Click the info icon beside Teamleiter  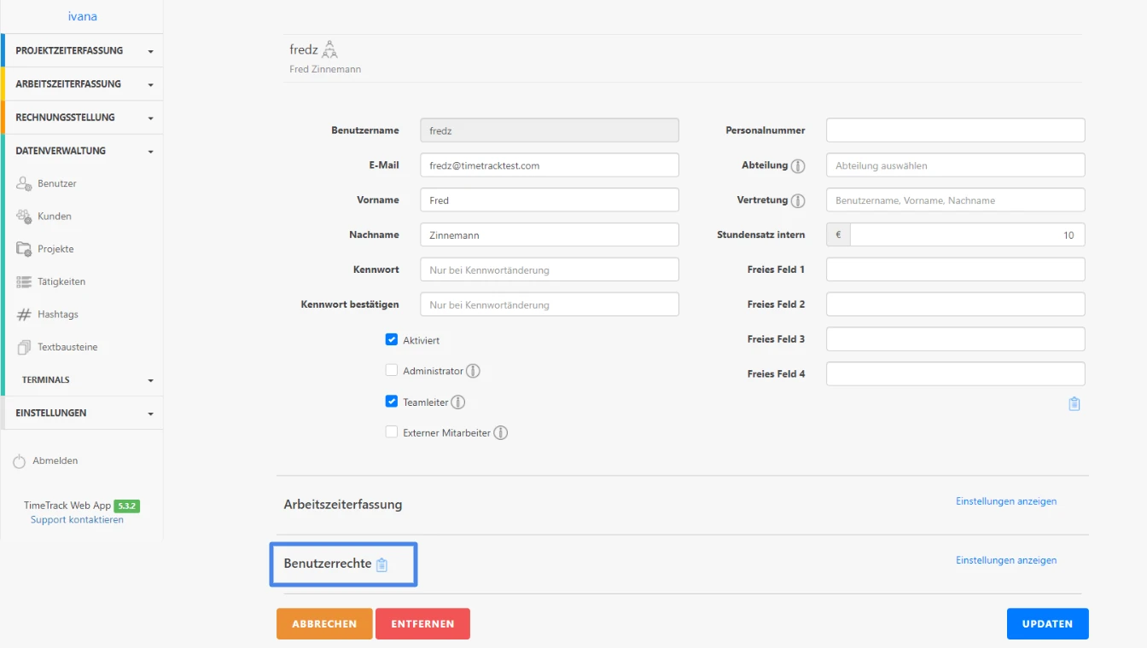point(458,402)
